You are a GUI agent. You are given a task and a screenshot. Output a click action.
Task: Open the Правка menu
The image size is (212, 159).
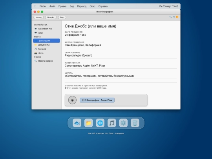[x=62, y=6]
